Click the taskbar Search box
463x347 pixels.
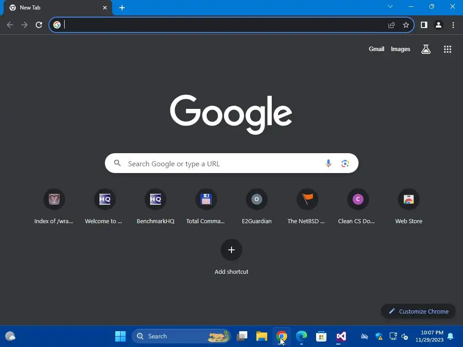coord(181,336)
